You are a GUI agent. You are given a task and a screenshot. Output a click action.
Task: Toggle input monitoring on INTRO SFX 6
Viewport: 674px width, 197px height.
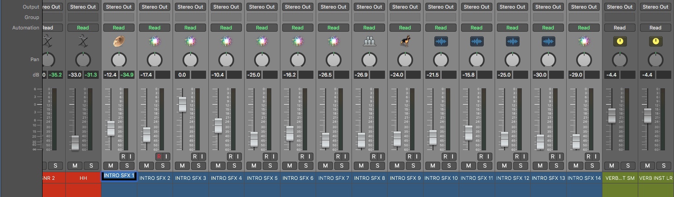click(x=309, y=156)
